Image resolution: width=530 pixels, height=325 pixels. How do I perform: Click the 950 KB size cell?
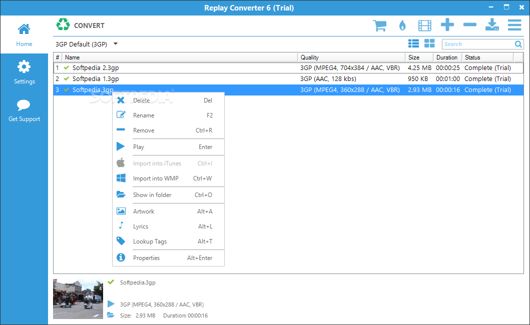(x=418, y=78)
